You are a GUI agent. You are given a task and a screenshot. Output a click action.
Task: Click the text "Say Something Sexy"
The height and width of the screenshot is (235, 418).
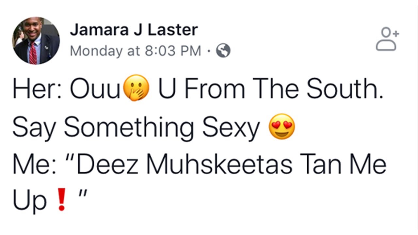click(x=136, y=127)
